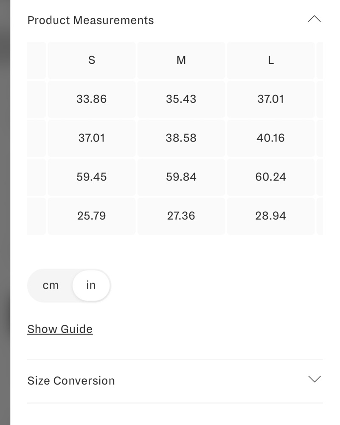Click the 27.36 measurement cell

pos(181,216)
